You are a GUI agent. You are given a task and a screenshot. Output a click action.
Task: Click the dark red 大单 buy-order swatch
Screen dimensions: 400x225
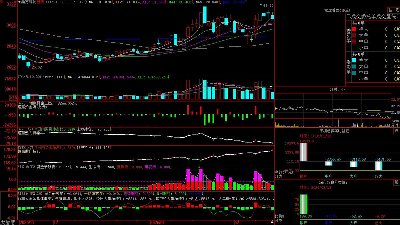point(354,35)
